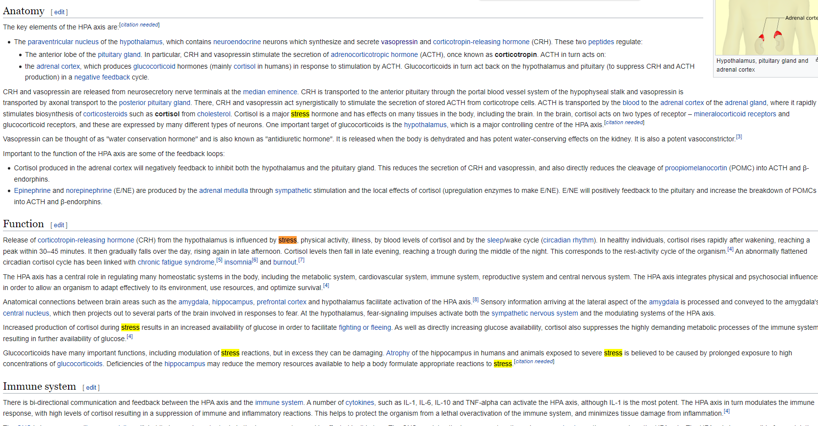Image resolution: width=818 pixels, height=426 pixels.
Task: Follow the paraventricular nucleus link
Action: pos(63,42)
